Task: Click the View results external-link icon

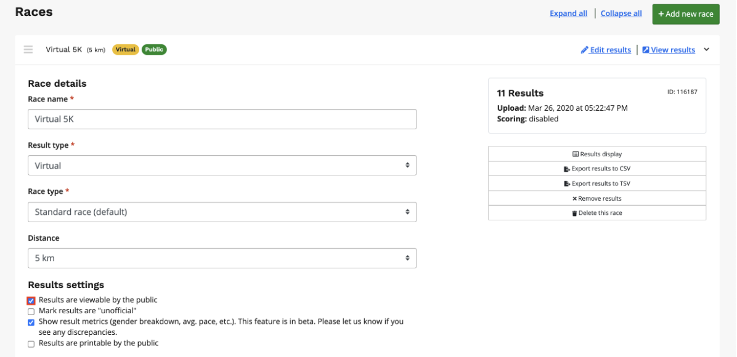Action: click(x=646, y=50)
